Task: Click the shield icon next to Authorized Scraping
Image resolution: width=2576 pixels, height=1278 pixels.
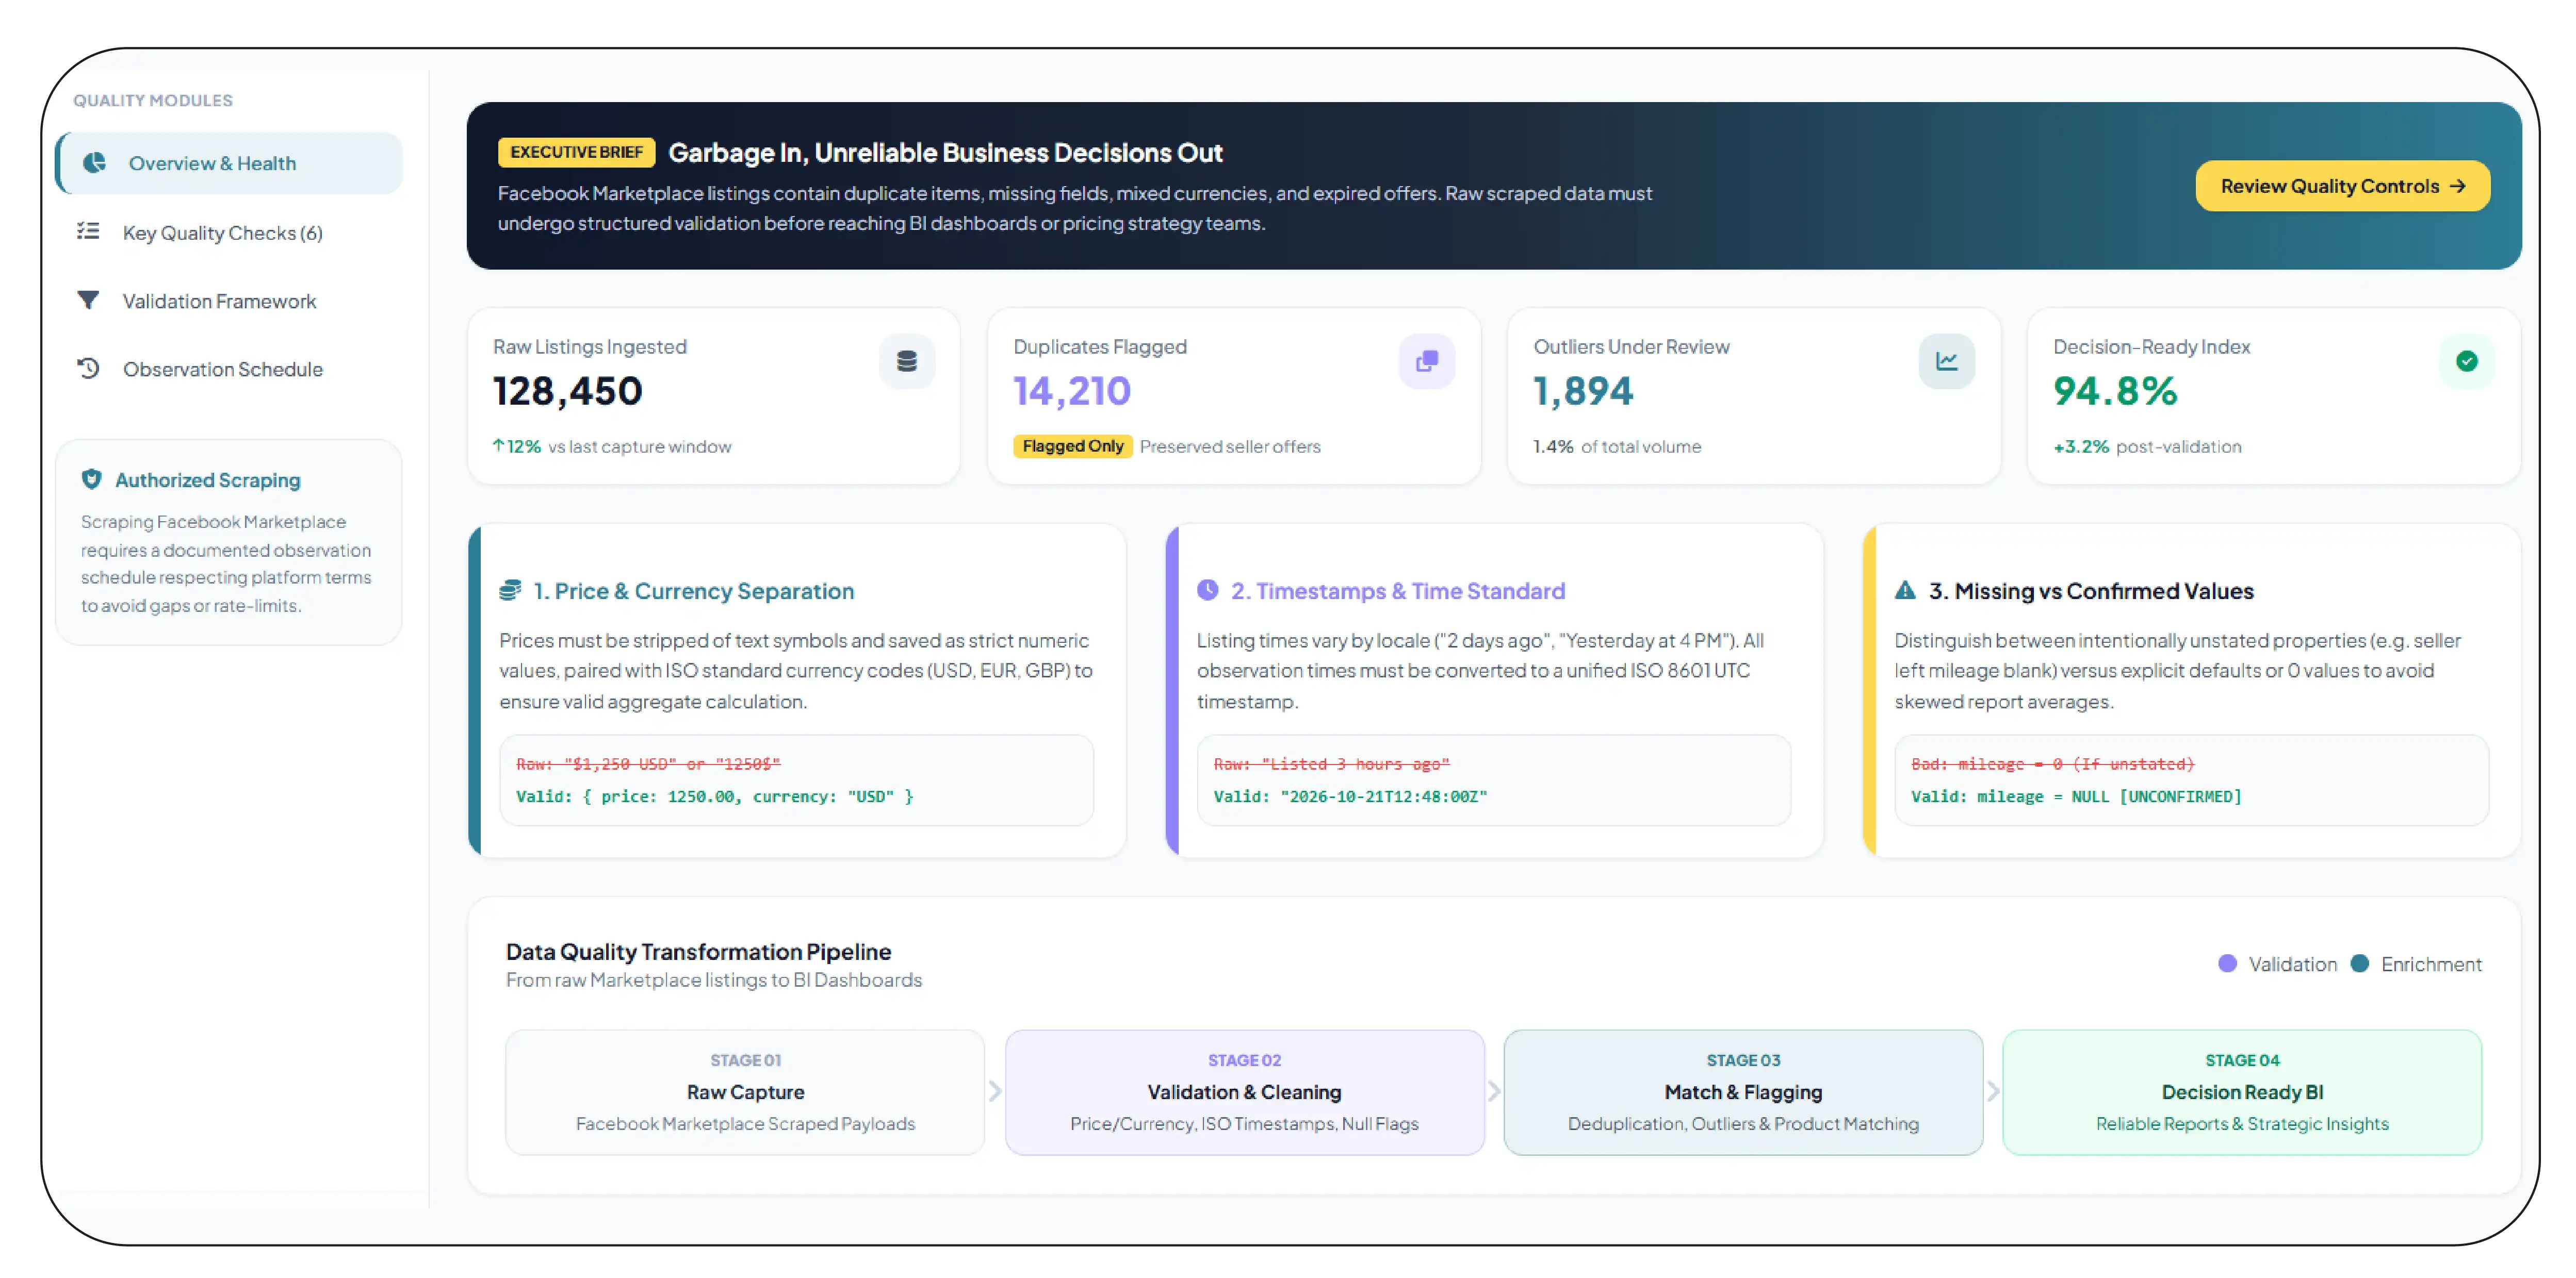Action: tap(91, 479)
